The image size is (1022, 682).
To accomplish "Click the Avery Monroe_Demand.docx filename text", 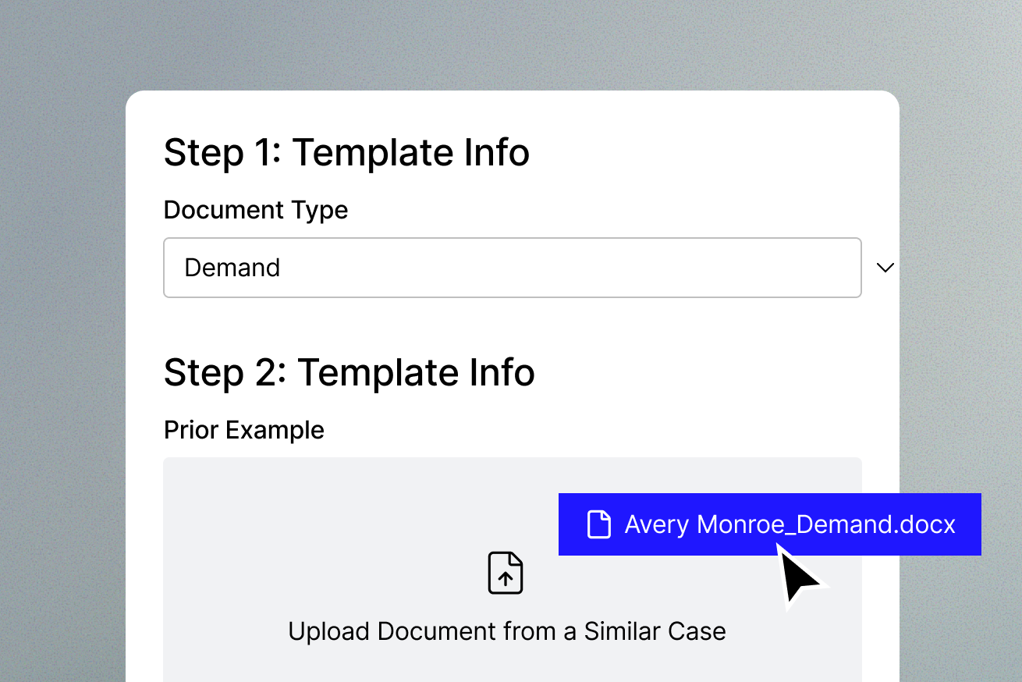I will (790, 524).
